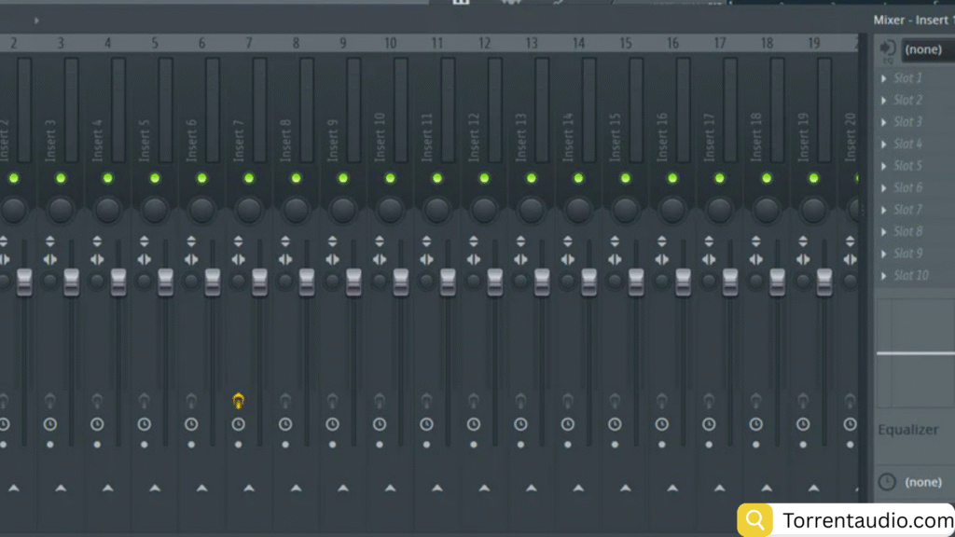Select mixer track number 16 header
The width and height of the screenshot is (955, 537).
672,43
